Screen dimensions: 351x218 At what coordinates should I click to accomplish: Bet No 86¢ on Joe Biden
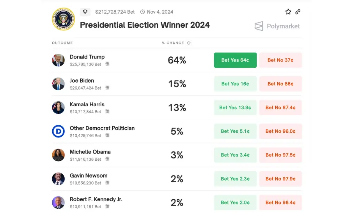[x=280, y=84]
